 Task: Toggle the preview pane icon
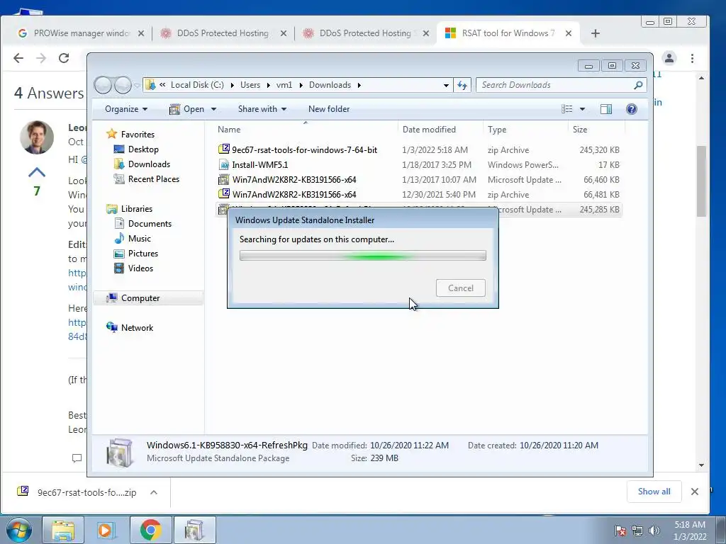tap(605, 108)
